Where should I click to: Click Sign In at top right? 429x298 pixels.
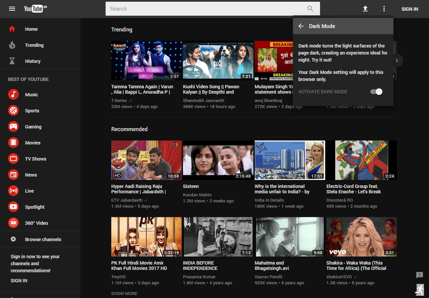(410, 9)
